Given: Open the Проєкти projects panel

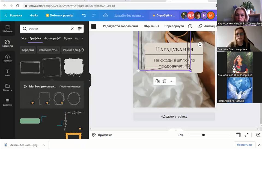Looking at the screenshot, I should (7, 87).
